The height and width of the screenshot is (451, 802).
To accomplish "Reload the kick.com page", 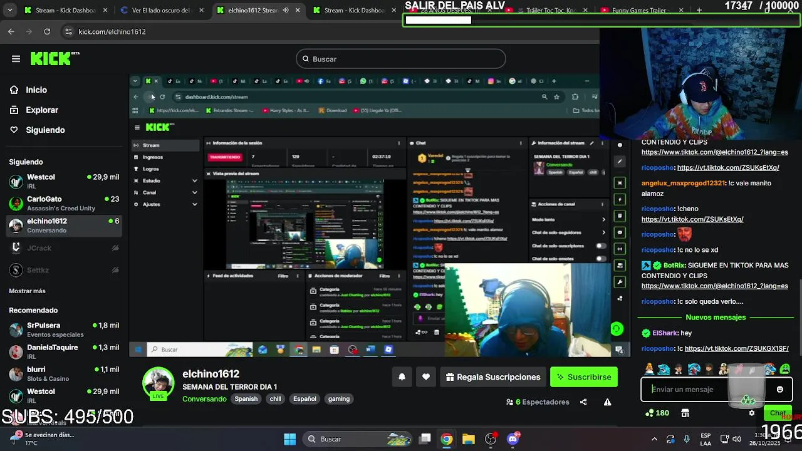I will point(47,31).
